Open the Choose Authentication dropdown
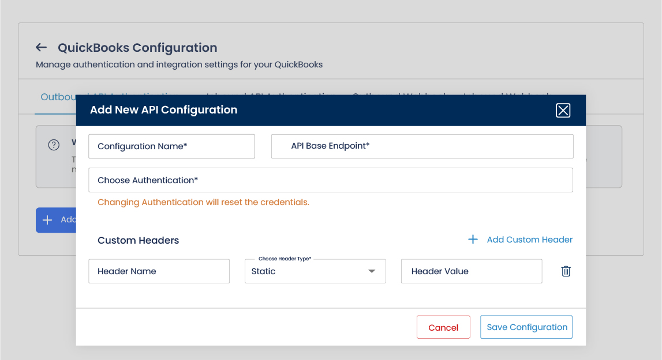Image resolution: width=662 pixels, height=360 pixels. tap(330, 180)
